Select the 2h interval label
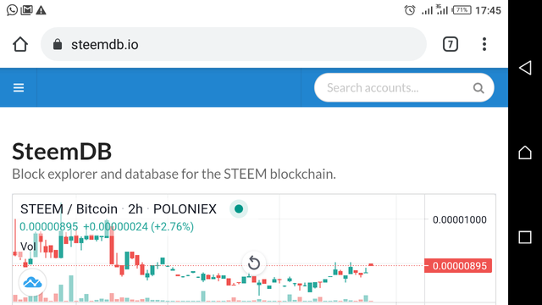The width and height of the screenshot is (542, 305). tap(135, 209)
